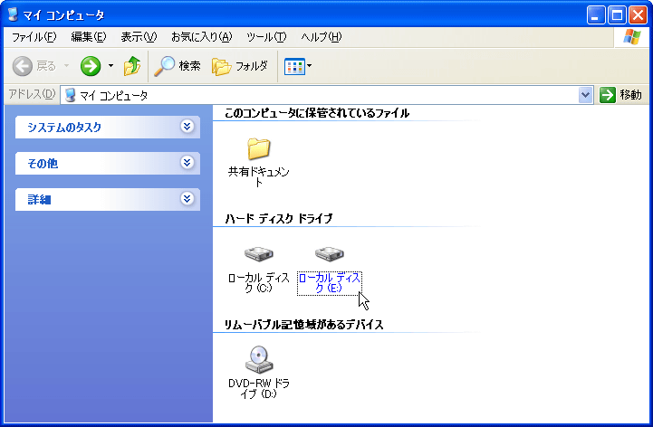This screenshot has height=427, width=653.
Task: Click the ローカル ディスク (C:) label
Action: 259,283
